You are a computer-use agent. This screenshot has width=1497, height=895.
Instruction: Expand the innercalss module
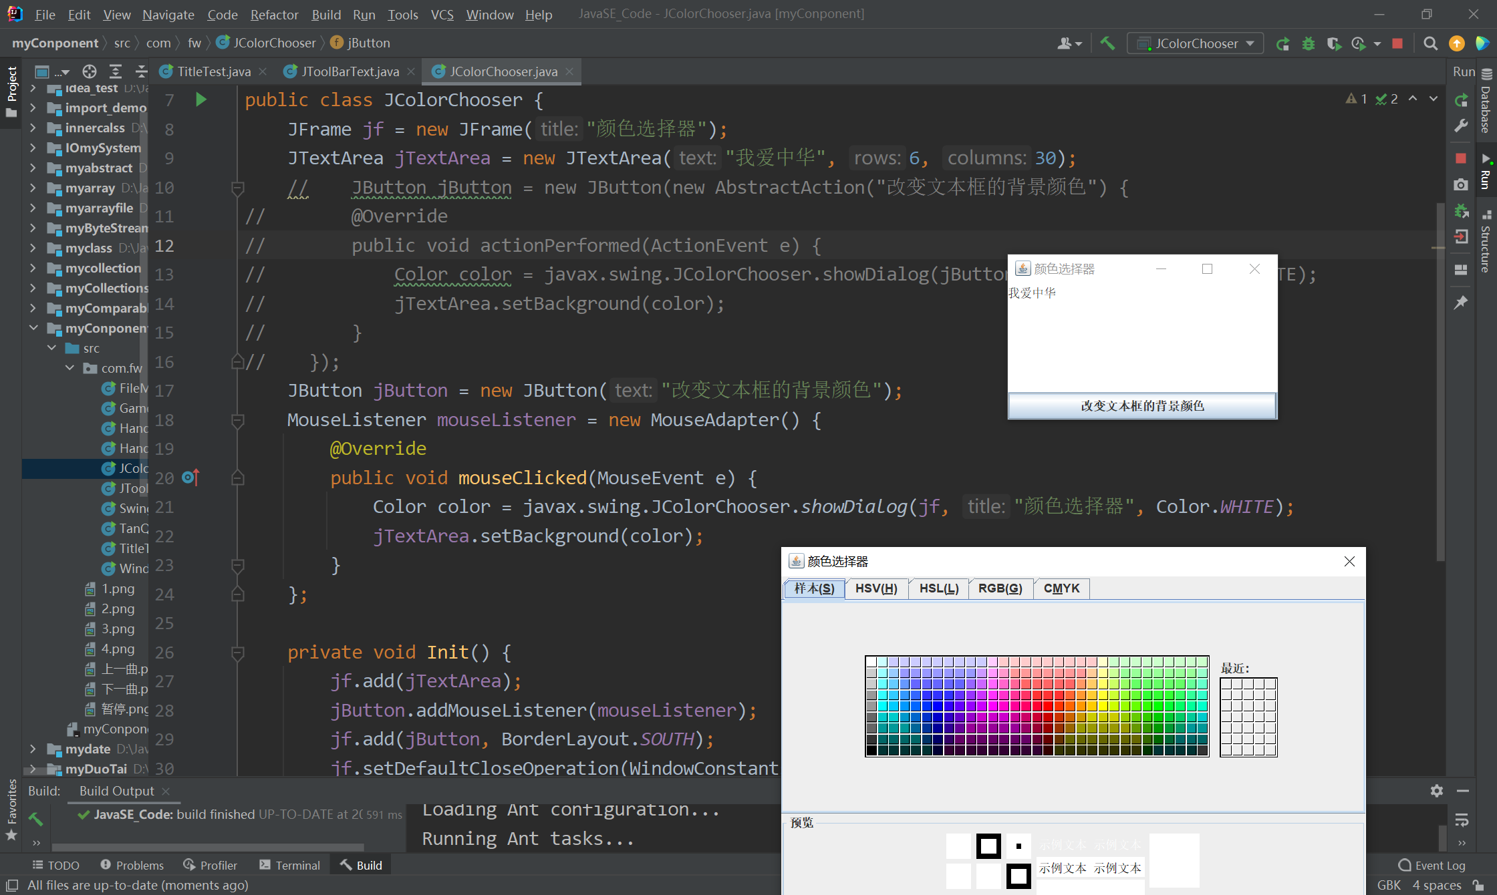coord(33,128)
